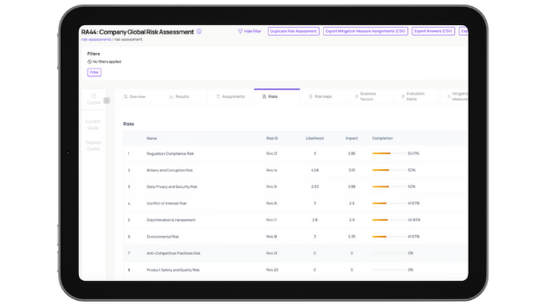This screenshot has width=544, height=306.
Task: Collapse the Cycles sidebar with the small arrow button
Action: [x=107, y=101]
